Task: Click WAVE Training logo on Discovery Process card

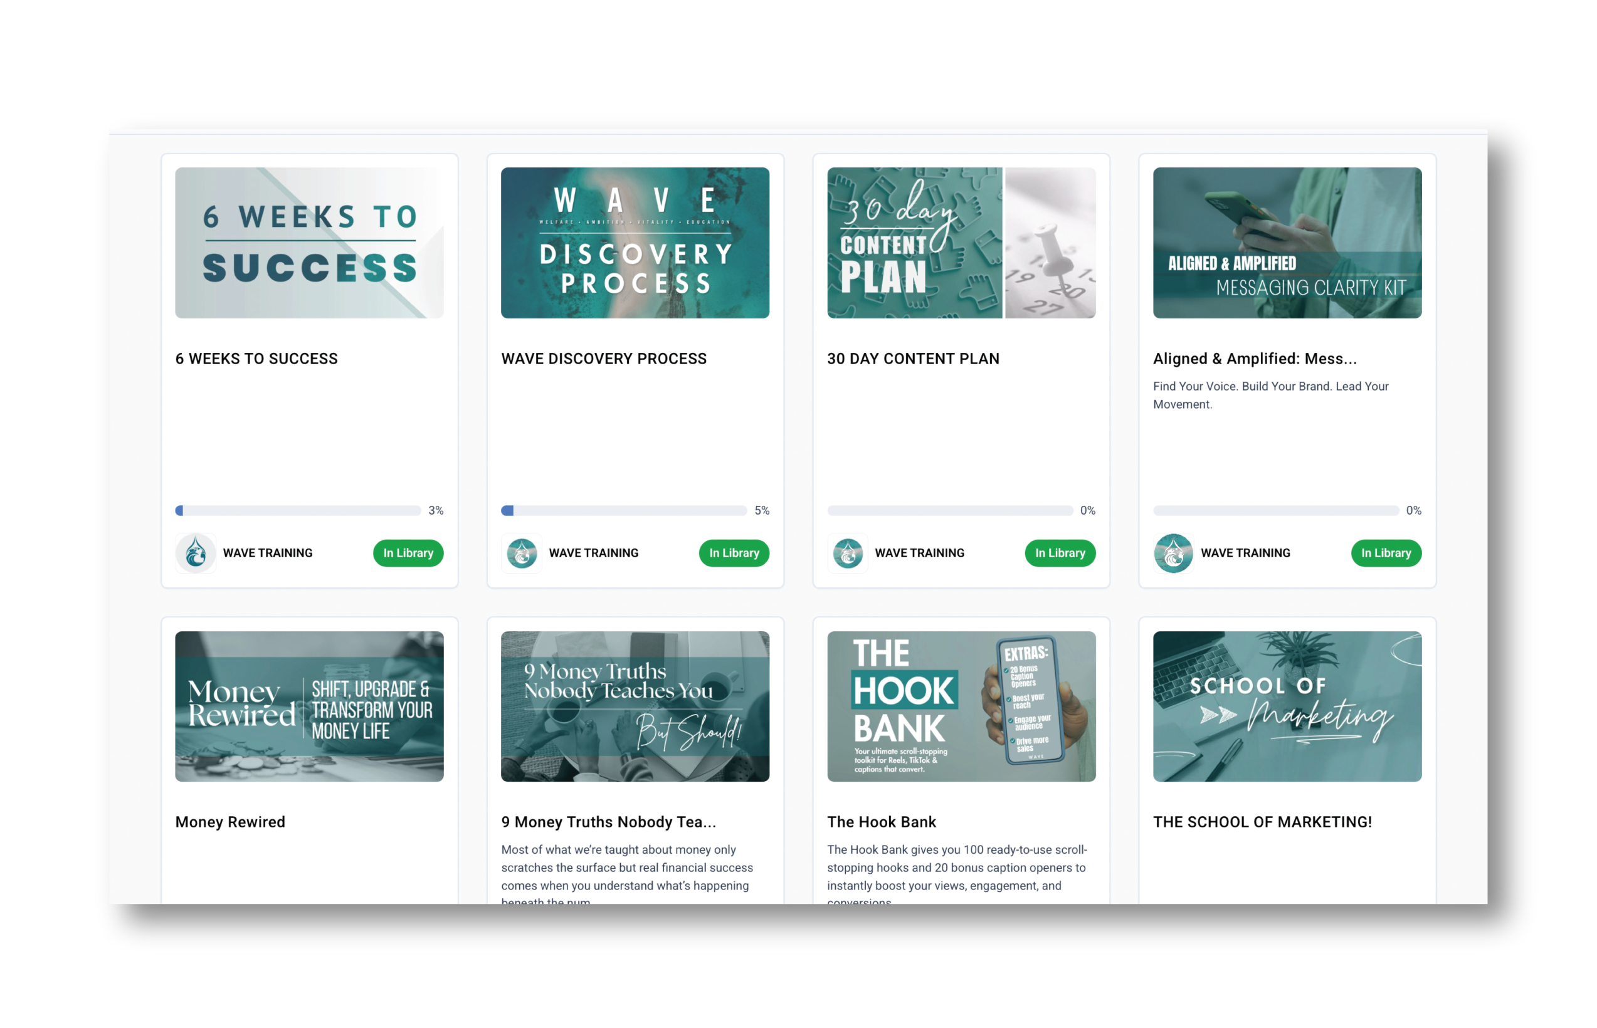Action: coord(522,553)
